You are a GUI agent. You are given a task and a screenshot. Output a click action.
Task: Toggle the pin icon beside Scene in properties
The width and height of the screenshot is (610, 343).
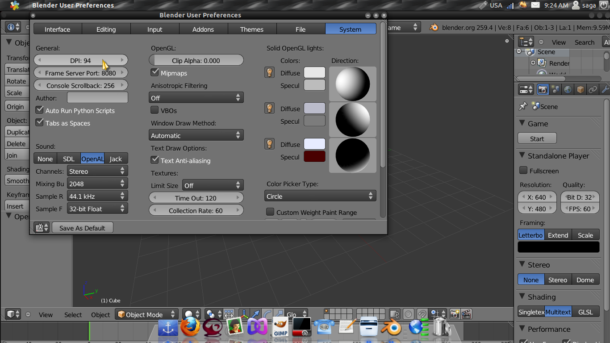click(x=523, y=106)
